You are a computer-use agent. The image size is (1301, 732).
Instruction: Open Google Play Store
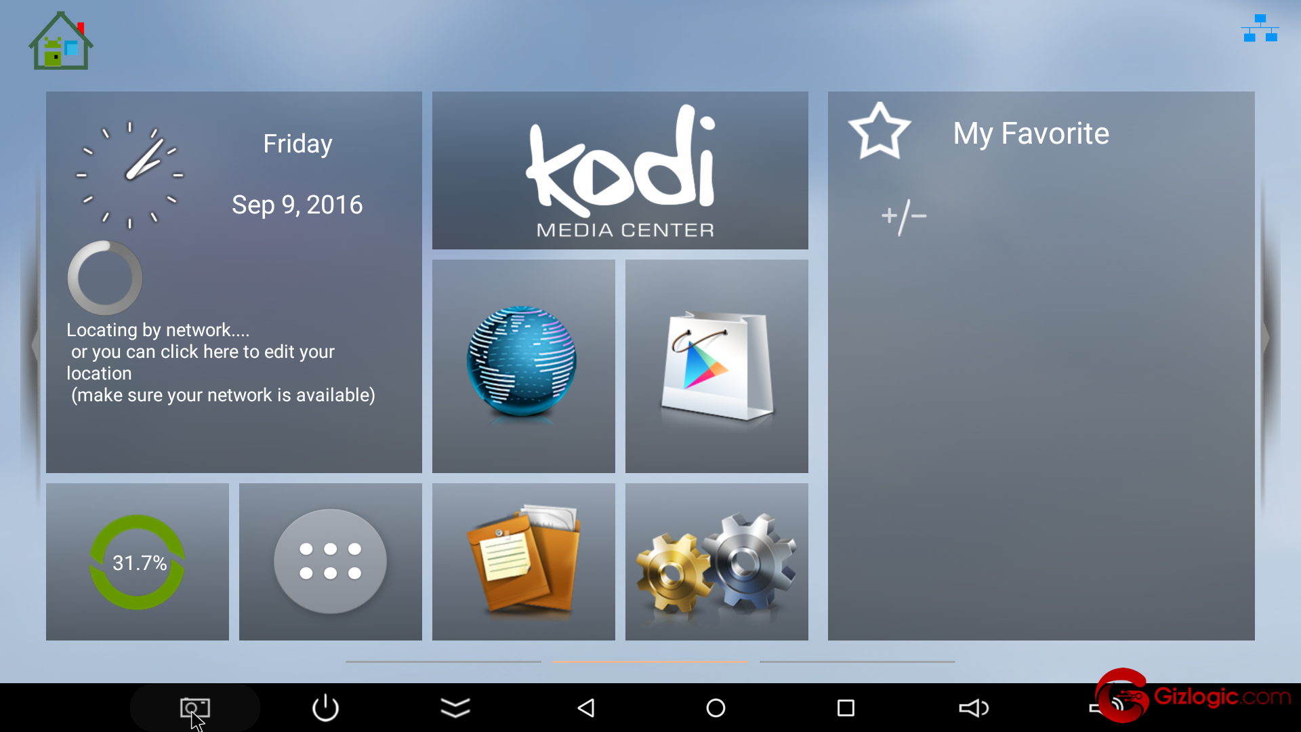715,367
